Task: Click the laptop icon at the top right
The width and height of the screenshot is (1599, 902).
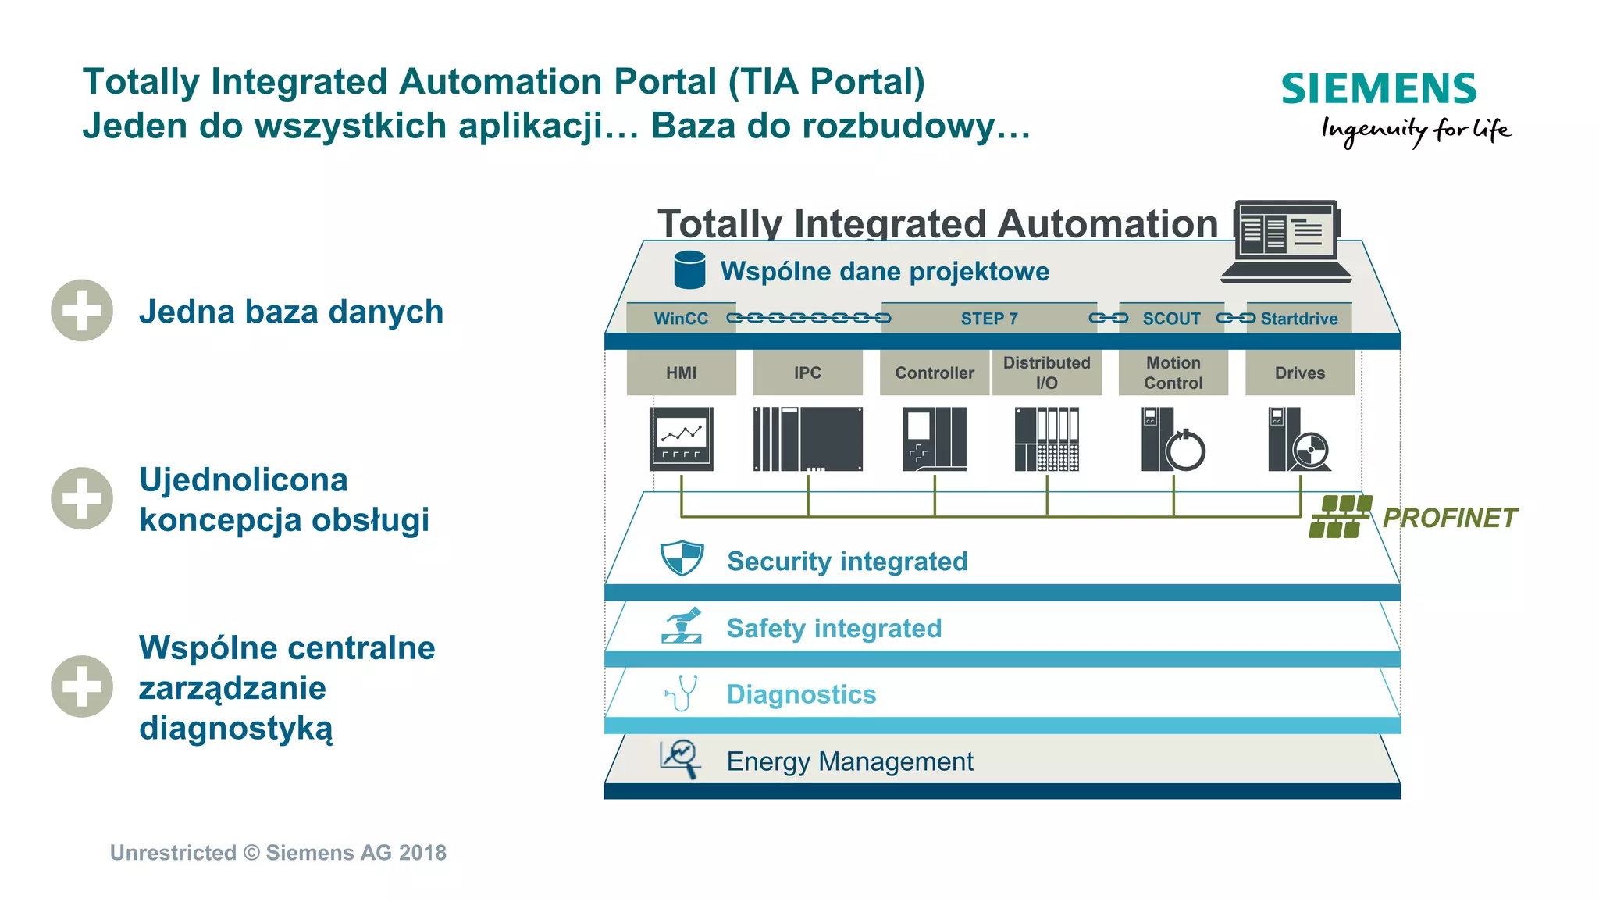Action: (x=1287, y=241)
